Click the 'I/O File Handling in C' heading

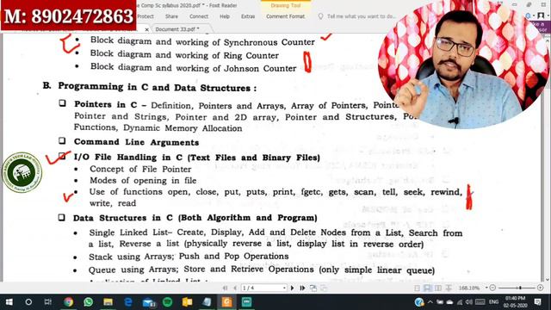197,157
